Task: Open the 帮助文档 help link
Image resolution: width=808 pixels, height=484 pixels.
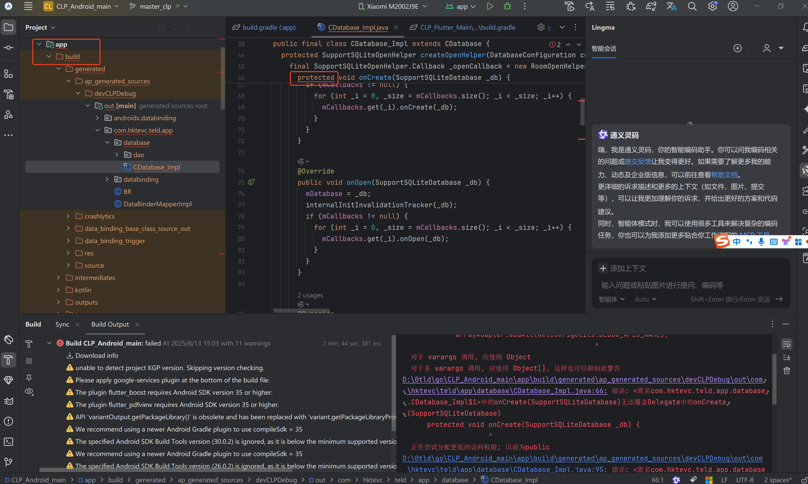Action: [x=724, y=175]
